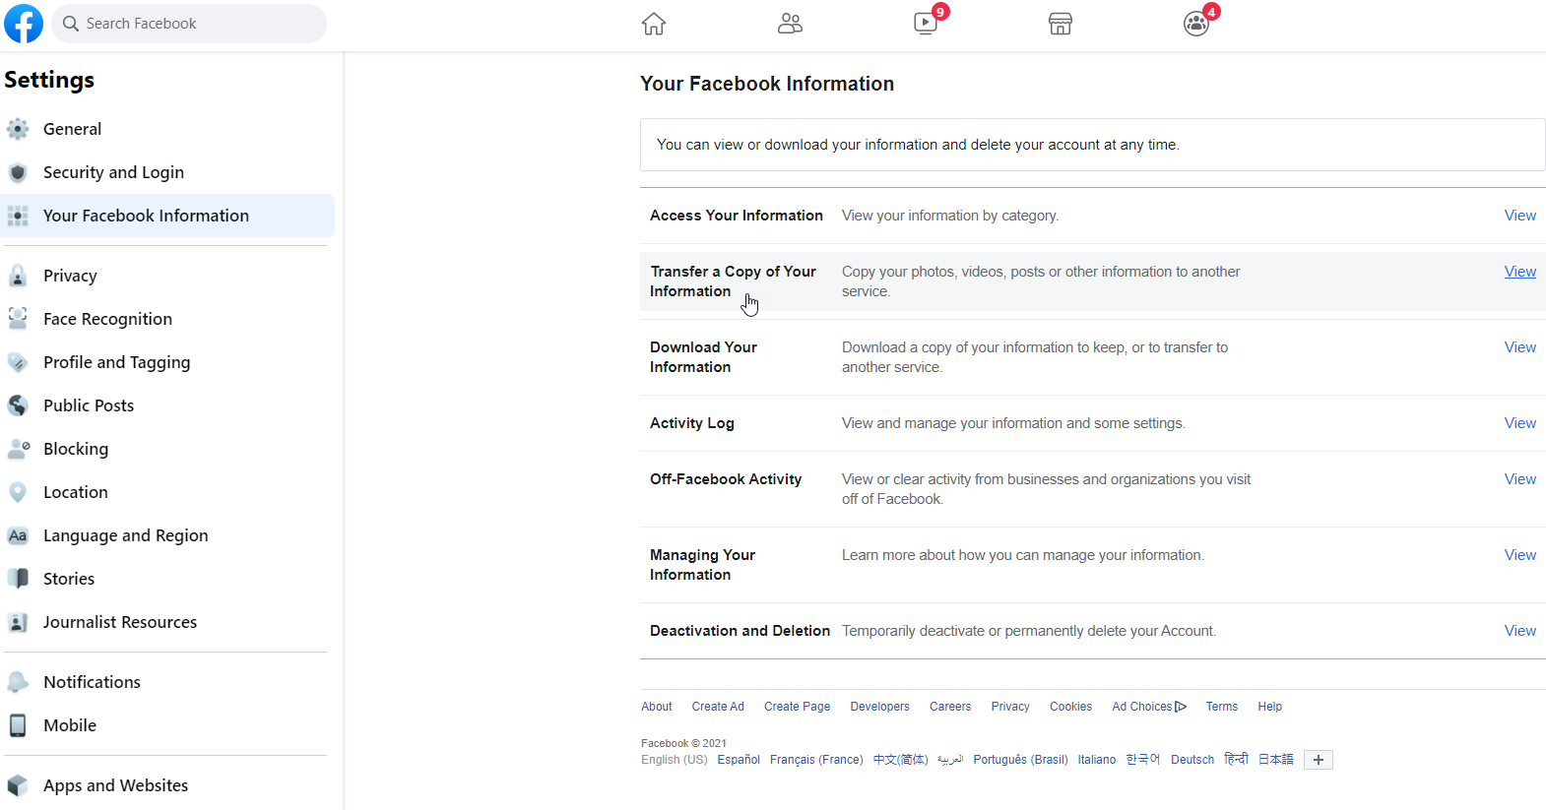Image resolution: width=1546 pixels, height=810 pixels.
Task: View Off-Facebook Activity
Action: 1520,479
